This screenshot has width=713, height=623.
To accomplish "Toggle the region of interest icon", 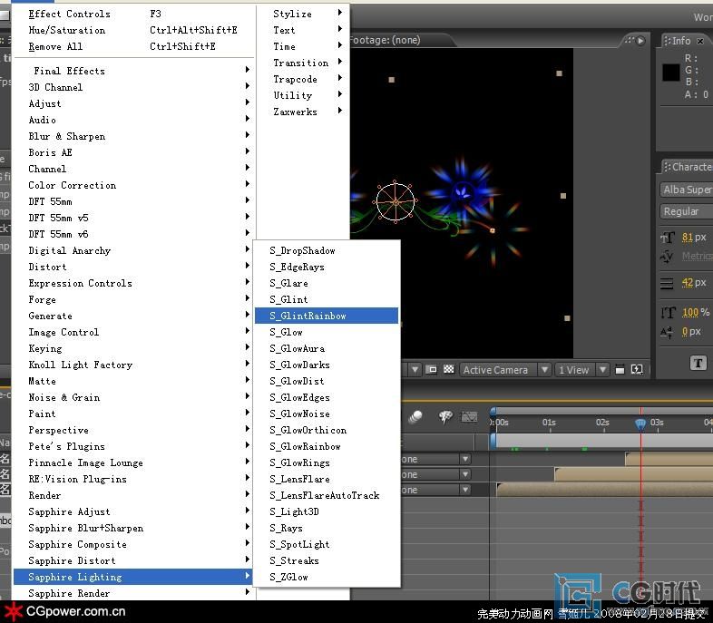I will [x=431, y=369].
